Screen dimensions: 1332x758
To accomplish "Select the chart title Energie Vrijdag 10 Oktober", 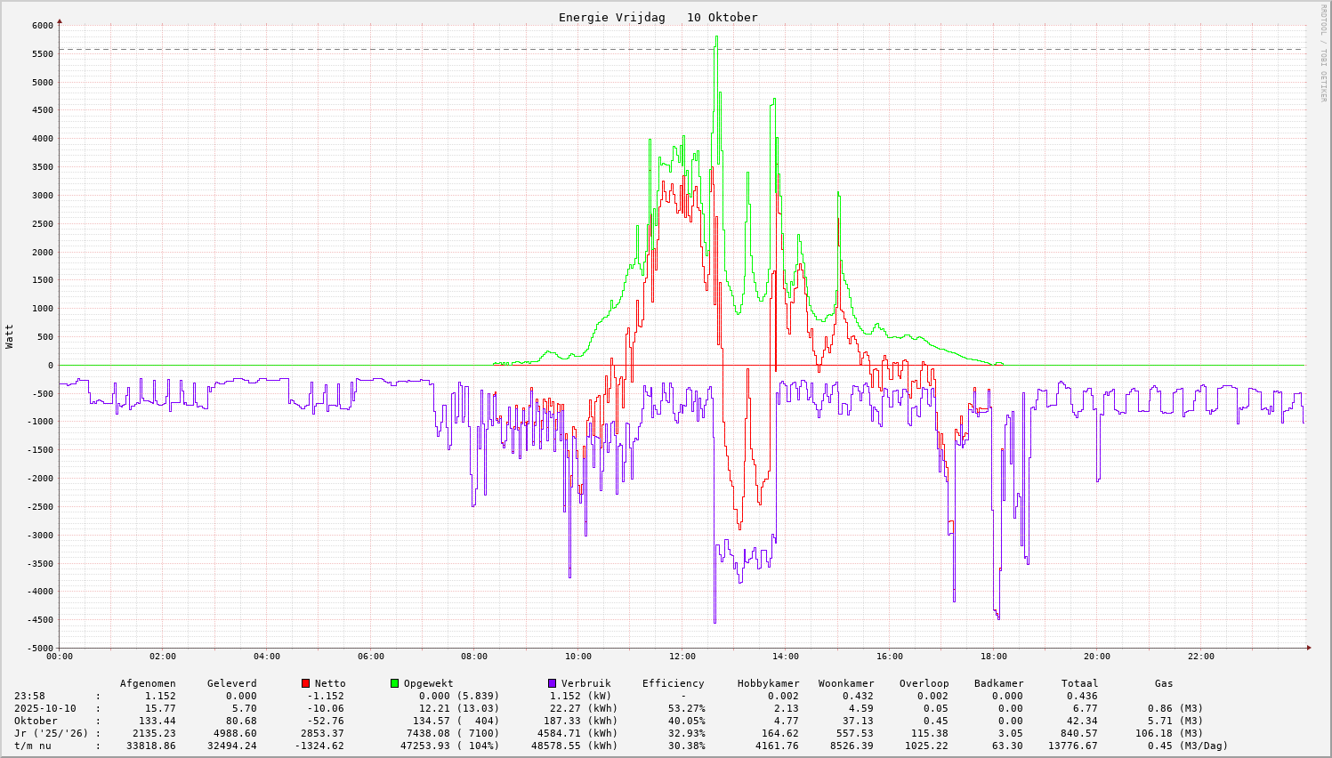I will pyautogui.click(x=658, y=18).
